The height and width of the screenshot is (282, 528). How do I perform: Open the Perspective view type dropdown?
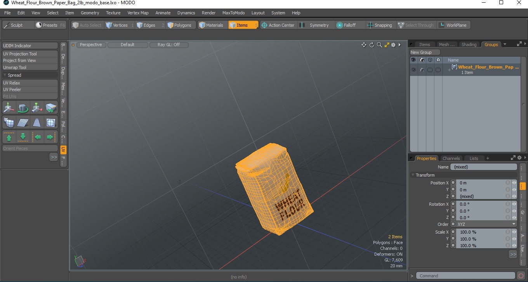pos(91,45)
